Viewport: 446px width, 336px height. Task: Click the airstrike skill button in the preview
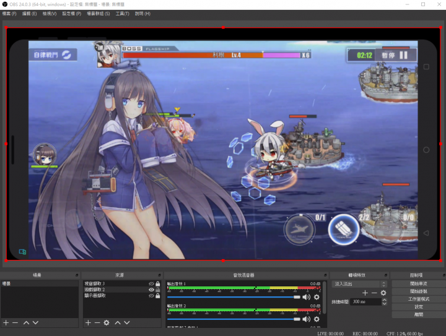point(299,230)
